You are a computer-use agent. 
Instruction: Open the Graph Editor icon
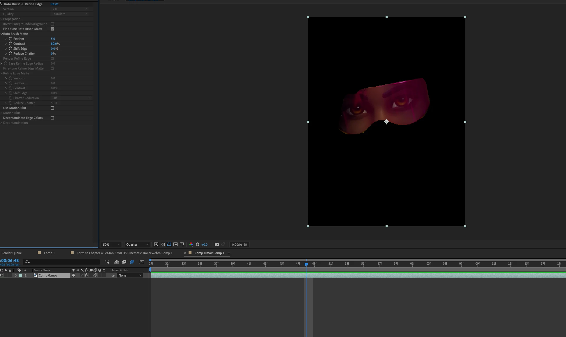[x=142, y=262]
